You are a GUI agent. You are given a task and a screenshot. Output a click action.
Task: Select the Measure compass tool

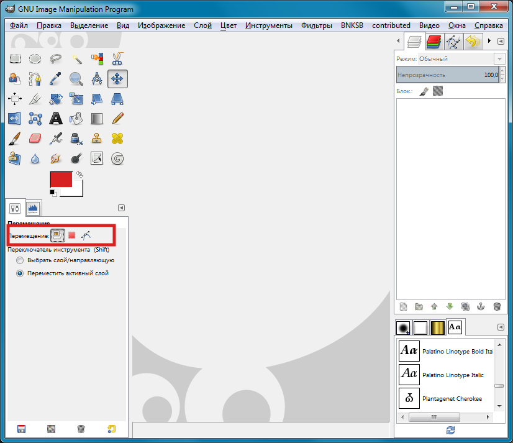click(x=97, y=79)
